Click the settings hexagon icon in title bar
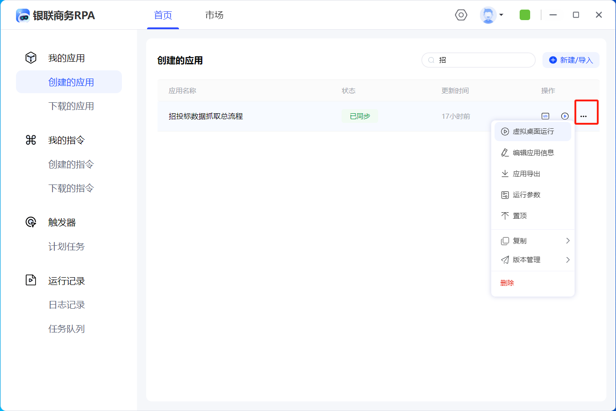The width and height of the screenshot is (616, 411). pos(461,15)
